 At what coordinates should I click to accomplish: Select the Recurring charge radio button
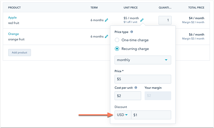pos(117,49)
